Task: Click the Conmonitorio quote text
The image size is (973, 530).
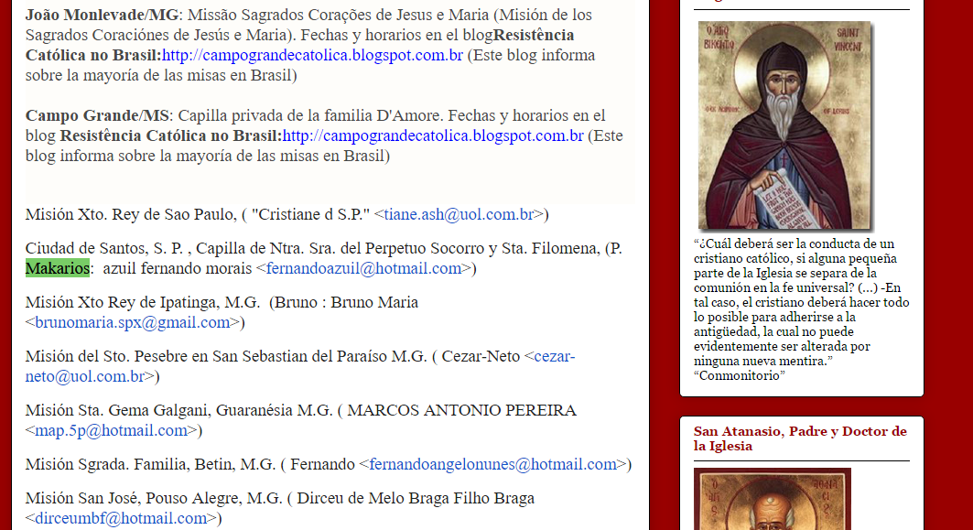Action: coord(801,309)
